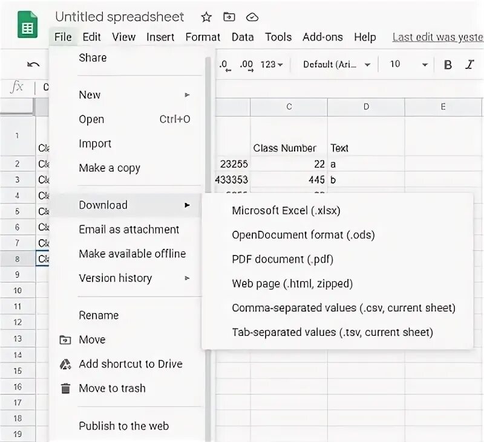Open the Format menu

[203, 37]
